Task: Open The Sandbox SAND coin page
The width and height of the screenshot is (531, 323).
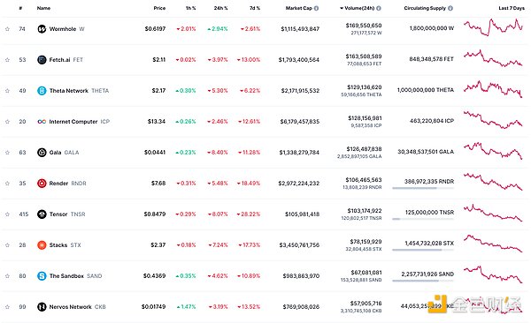Action: tap(75, 276)
